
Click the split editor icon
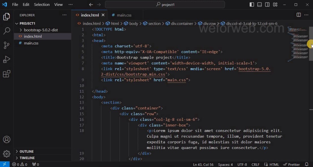299,15
